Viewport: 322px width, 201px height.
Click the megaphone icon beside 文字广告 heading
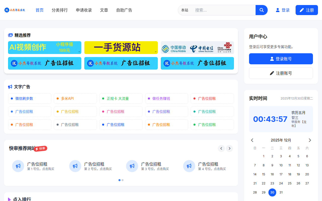click(x=10, y=87)
